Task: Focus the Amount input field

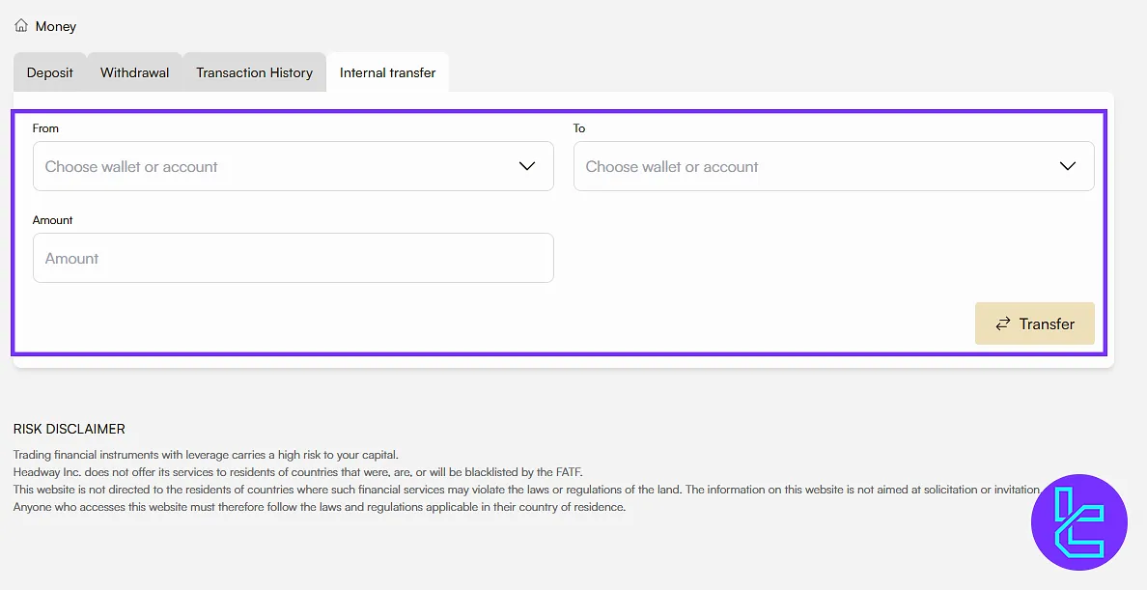Action: pos(293,258)
